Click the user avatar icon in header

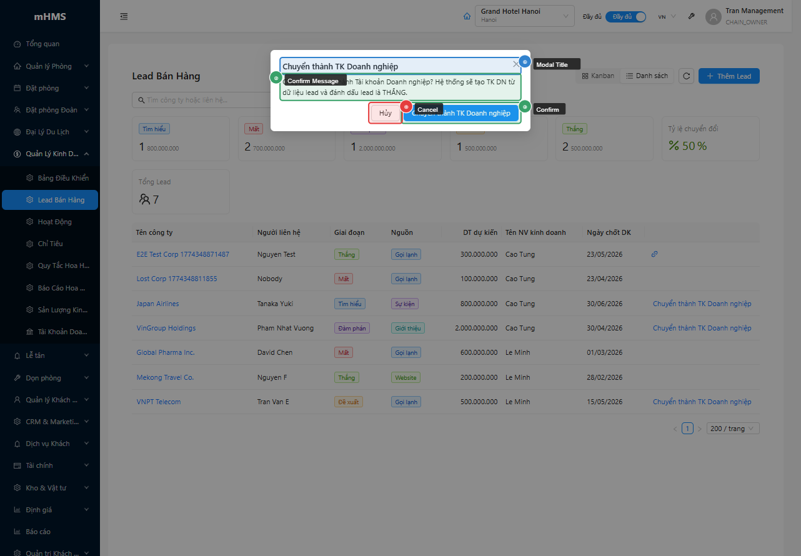pos(713,16)
